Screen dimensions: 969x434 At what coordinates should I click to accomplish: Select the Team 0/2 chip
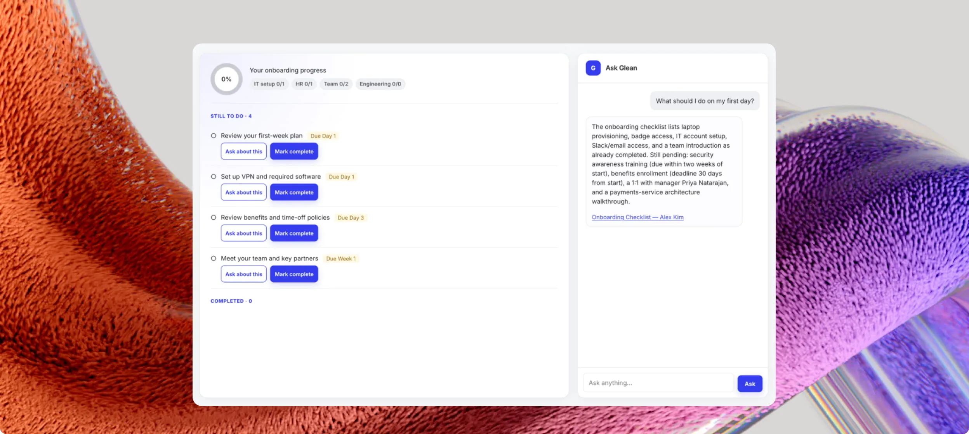[336, 84]
